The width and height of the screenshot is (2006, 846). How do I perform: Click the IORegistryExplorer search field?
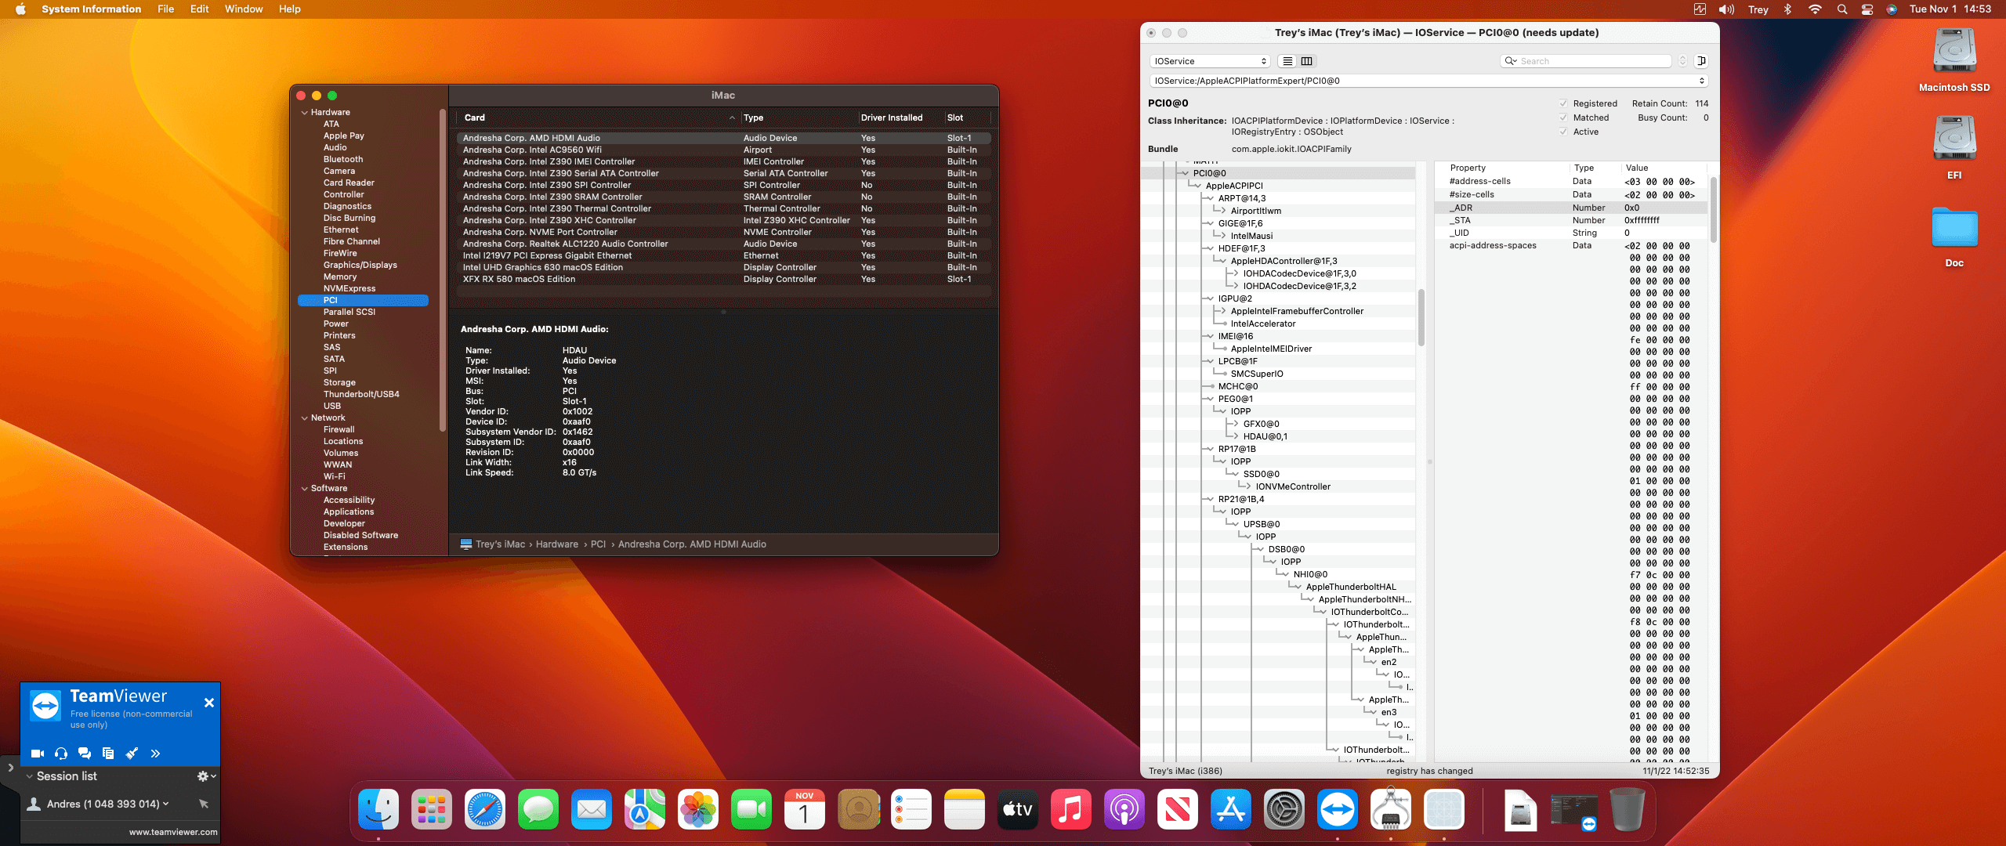[1591, 61]
